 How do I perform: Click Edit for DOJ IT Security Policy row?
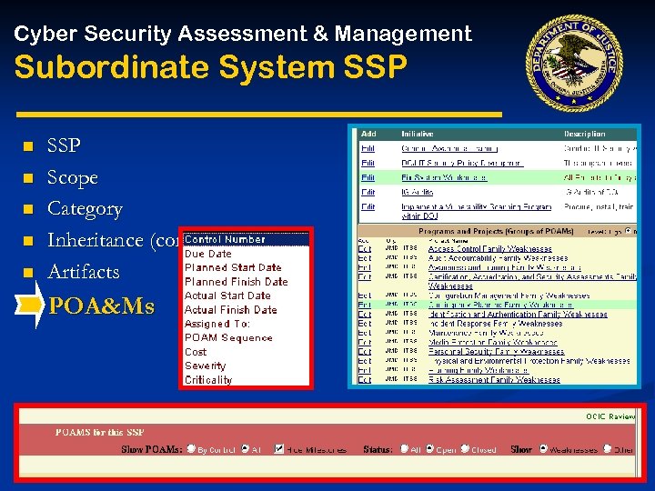(x=368, y=163)
